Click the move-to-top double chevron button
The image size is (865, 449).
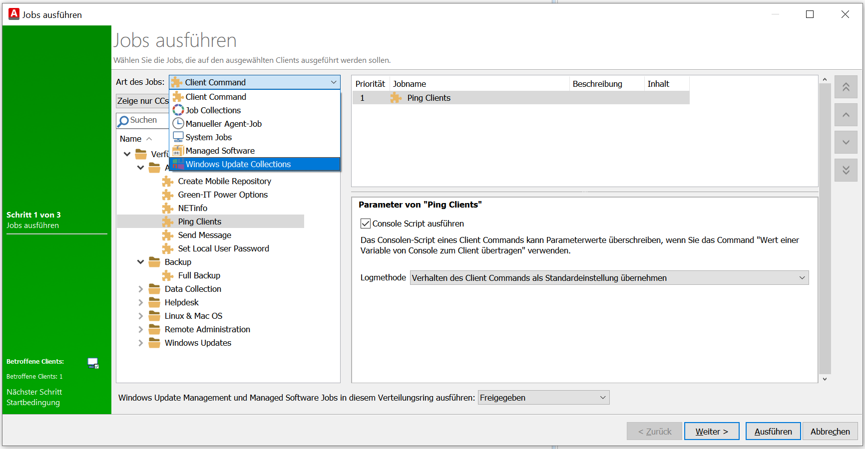(846, 87)
